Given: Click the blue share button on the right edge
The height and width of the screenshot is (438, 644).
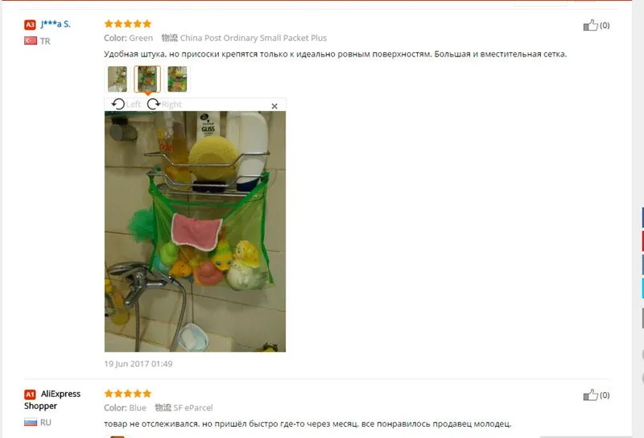Looking at the screenshot, I should (x=642, y=217).
